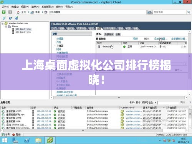Open the 帮助(H) menu

69,7
